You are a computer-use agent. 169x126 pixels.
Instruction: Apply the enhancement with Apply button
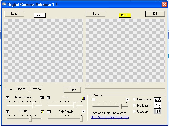(72, 89)
